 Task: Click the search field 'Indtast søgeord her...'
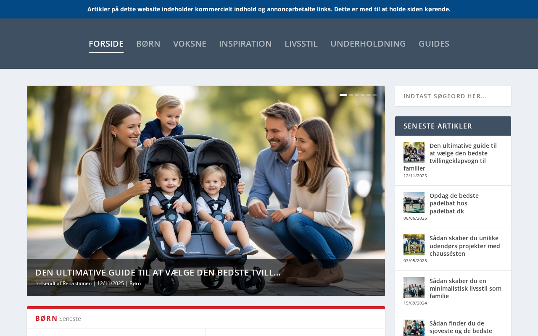tap(453, 96)
